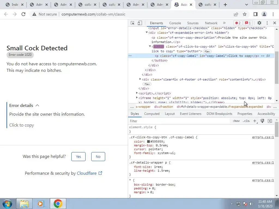Click the address bar URL

coord(93,14)
